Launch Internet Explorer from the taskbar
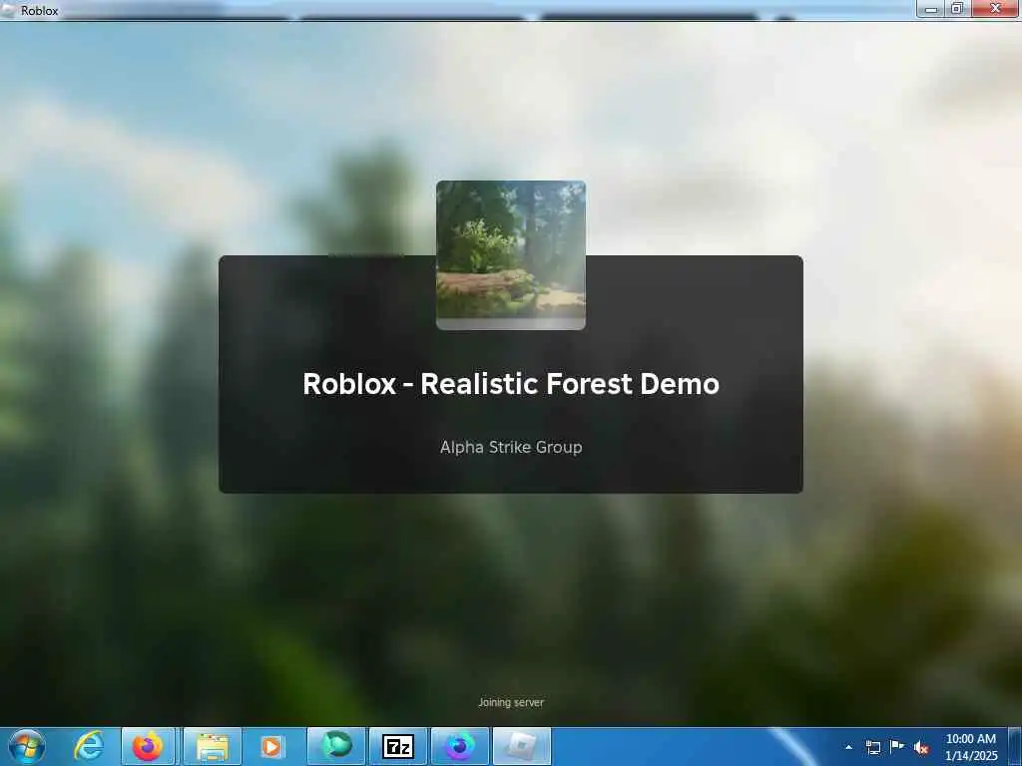The height and width of the screenshot is (766, 1022). click(88, 746)
